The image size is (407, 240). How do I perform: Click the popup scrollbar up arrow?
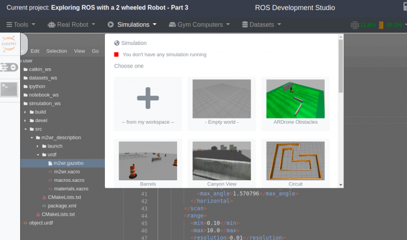pyautogui.click(x=341, y=37)
